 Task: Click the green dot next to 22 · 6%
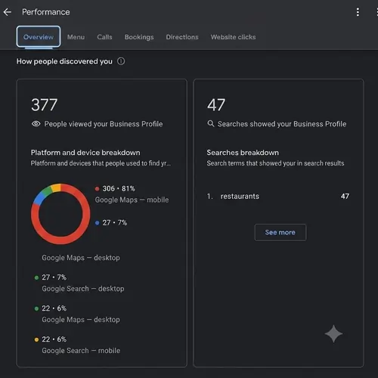coord(36,308)
